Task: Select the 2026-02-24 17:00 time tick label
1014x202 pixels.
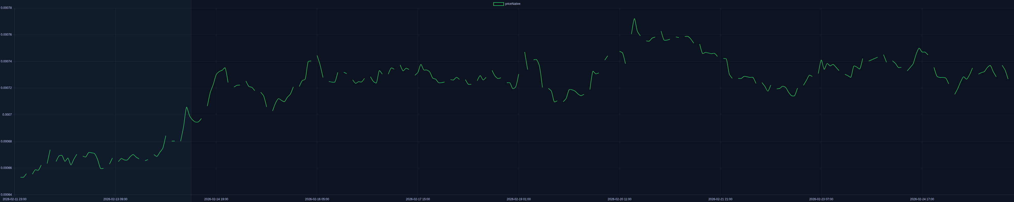Action: tap(922, 199)
